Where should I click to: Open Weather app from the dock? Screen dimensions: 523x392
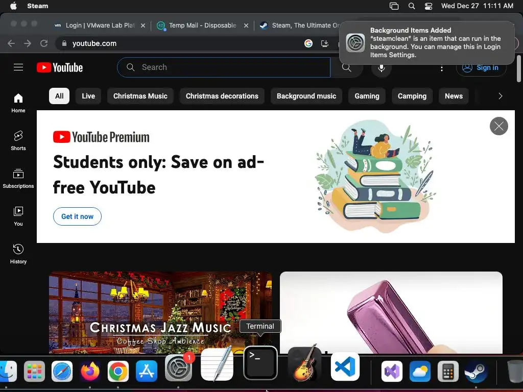420,371
